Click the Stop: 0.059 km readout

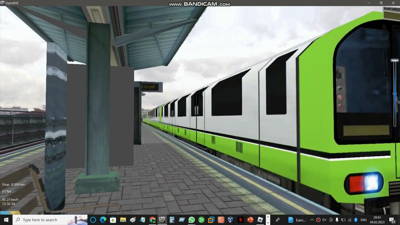[x=13, y=185]
